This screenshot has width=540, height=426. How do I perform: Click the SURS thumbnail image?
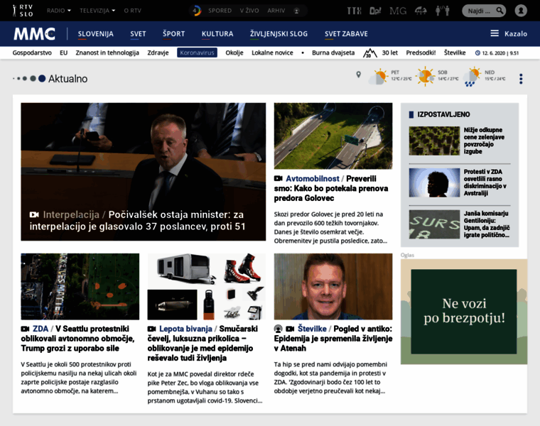click(x=434, y=224)
